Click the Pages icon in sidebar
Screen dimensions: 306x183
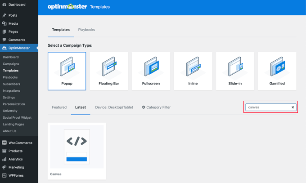tap(4, 31)
